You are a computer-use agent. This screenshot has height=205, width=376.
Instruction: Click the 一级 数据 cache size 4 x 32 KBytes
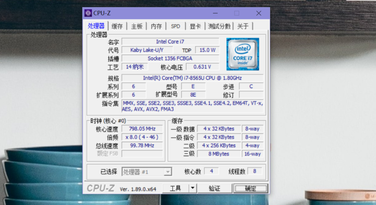tap(219, 129)
